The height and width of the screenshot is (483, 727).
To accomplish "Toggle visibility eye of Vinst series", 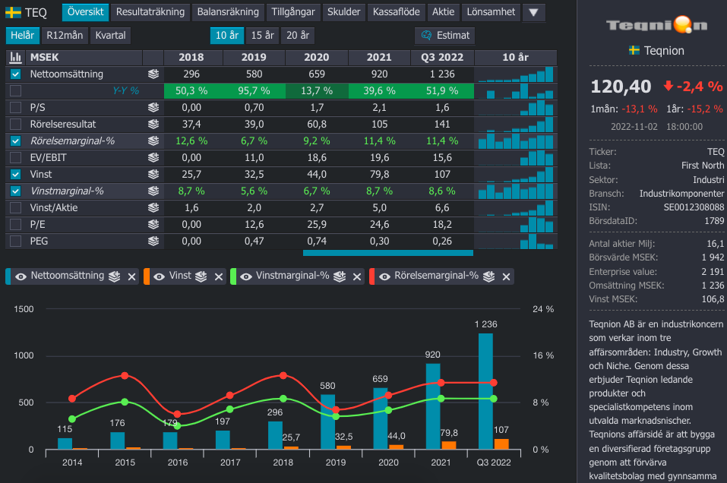I will (x=159, y=276).
